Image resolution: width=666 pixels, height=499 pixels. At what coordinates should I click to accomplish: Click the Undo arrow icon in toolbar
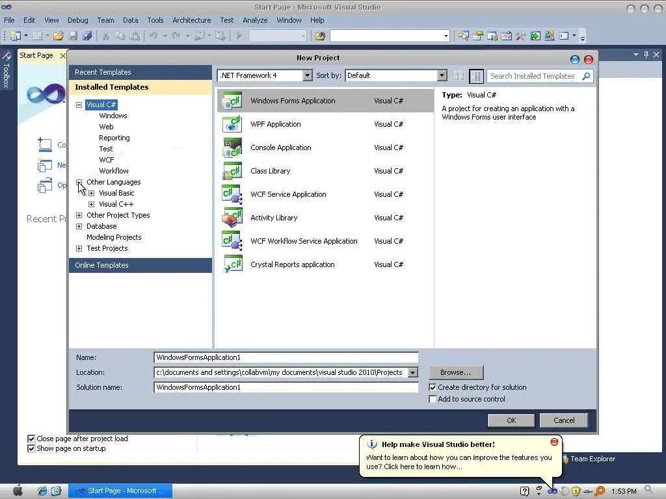[153, 36]
